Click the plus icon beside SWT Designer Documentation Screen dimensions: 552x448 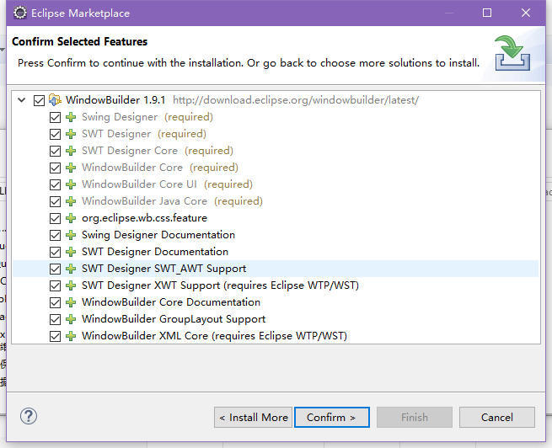coord(71,252)
